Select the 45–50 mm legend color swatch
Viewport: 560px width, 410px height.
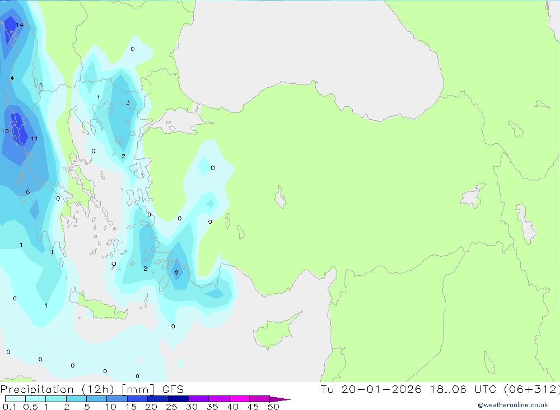click(x=259, y=399)
